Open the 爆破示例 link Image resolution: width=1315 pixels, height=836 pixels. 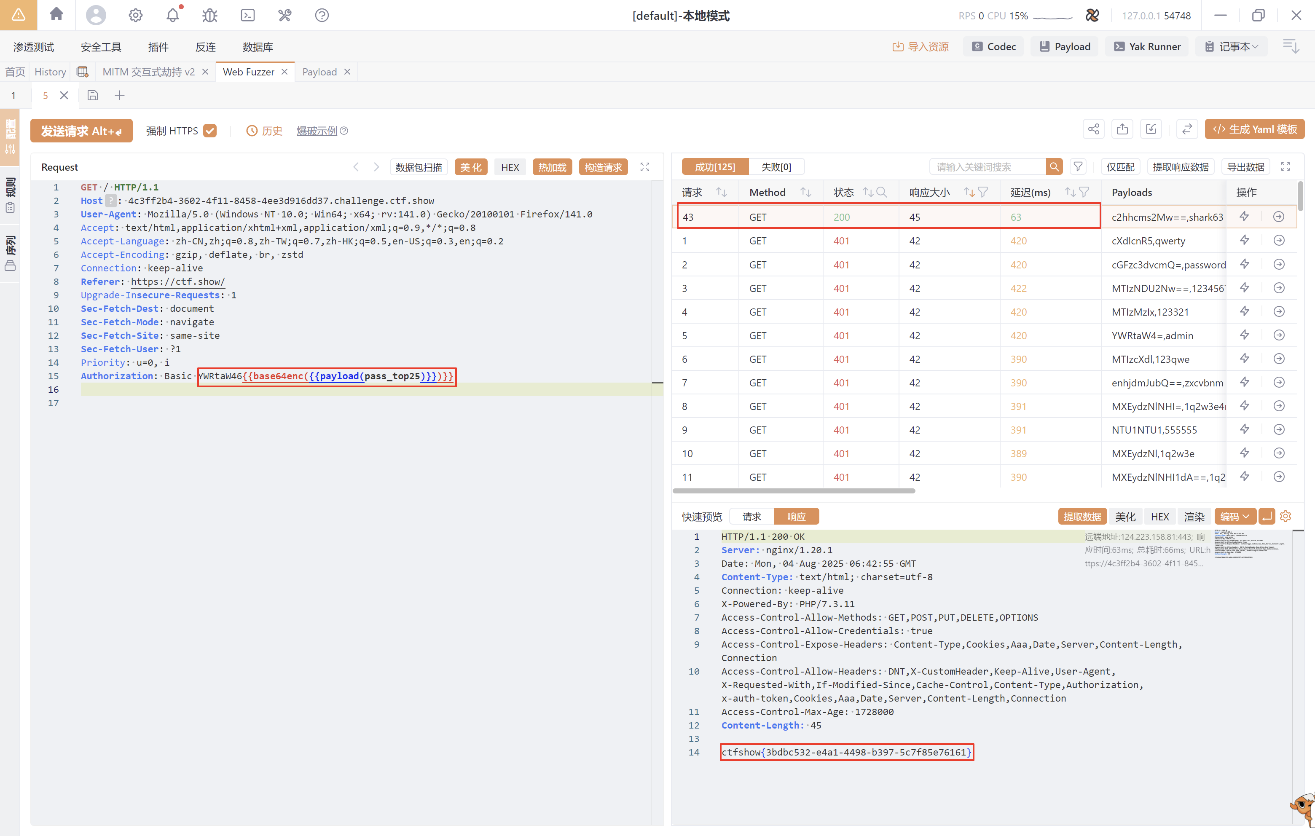[317, 131]
